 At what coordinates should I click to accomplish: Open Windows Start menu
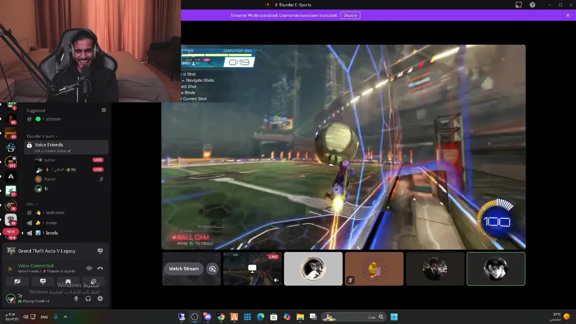point(394,317)
